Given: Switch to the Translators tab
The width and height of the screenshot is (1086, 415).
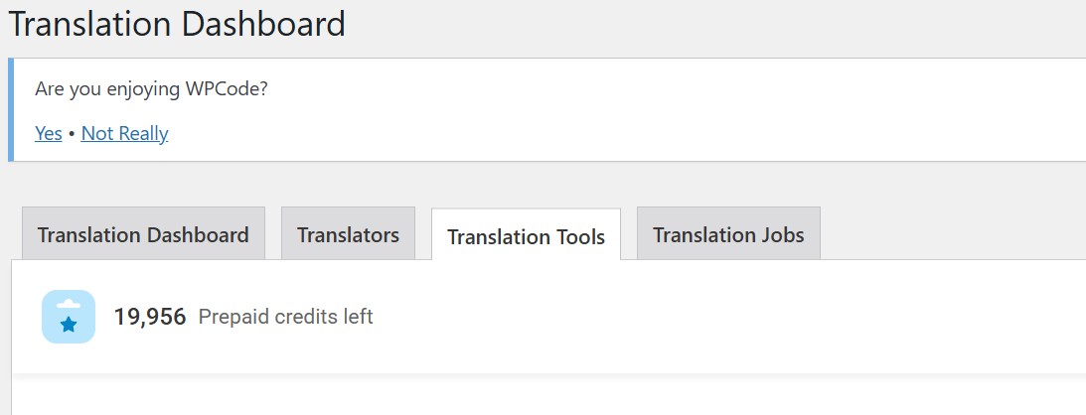Looking at the screenshot, I should pos(348,234).
